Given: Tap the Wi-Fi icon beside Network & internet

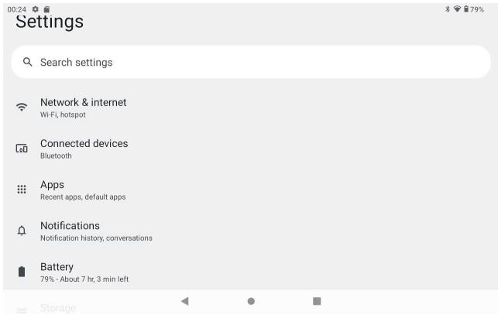Looking at the screenshot, I should coord(22,107).
